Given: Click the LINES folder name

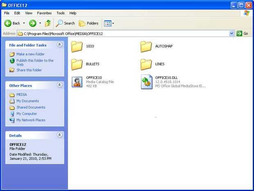Looking at the screenshot, I should 160,64.
